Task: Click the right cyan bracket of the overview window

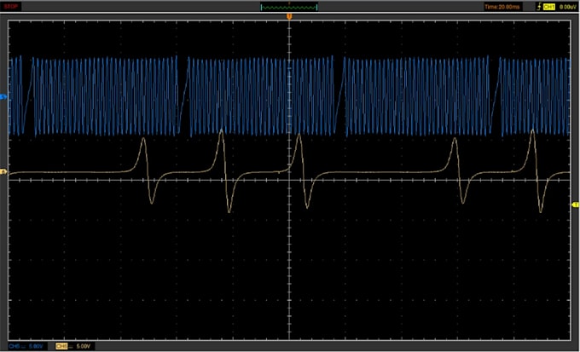Action: pos(316,7)
